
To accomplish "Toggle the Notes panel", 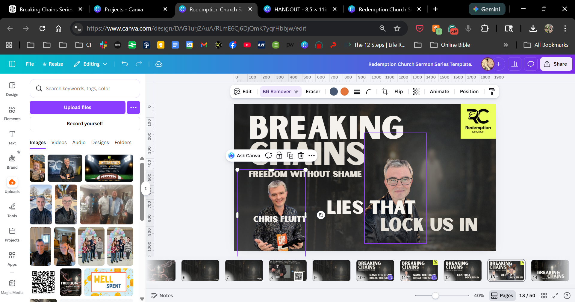I will [162, 295].
